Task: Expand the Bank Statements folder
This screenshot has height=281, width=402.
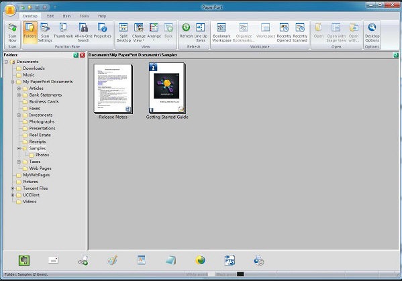Action: click(x=19, y=95)
